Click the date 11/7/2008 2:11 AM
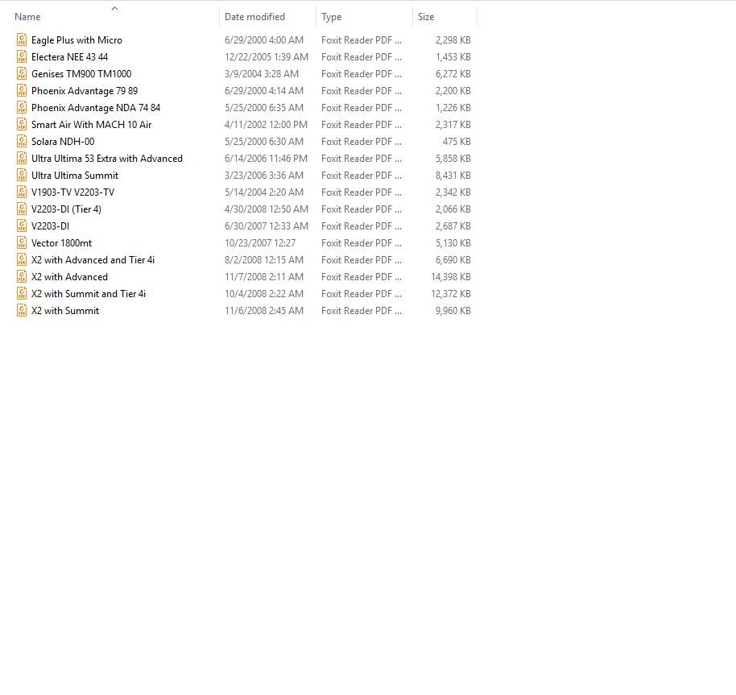The image size is (736, 695). pos(264,276)
